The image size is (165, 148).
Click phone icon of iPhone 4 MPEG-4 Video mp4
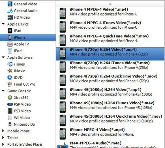[x=63, y=14]
